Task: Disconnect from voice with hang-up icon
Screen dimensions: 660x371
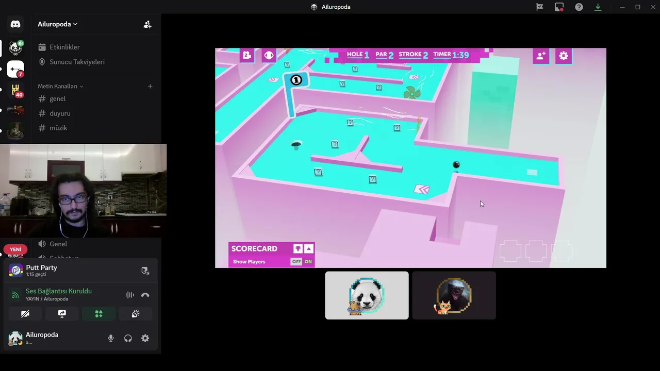Action: (145, 295)
